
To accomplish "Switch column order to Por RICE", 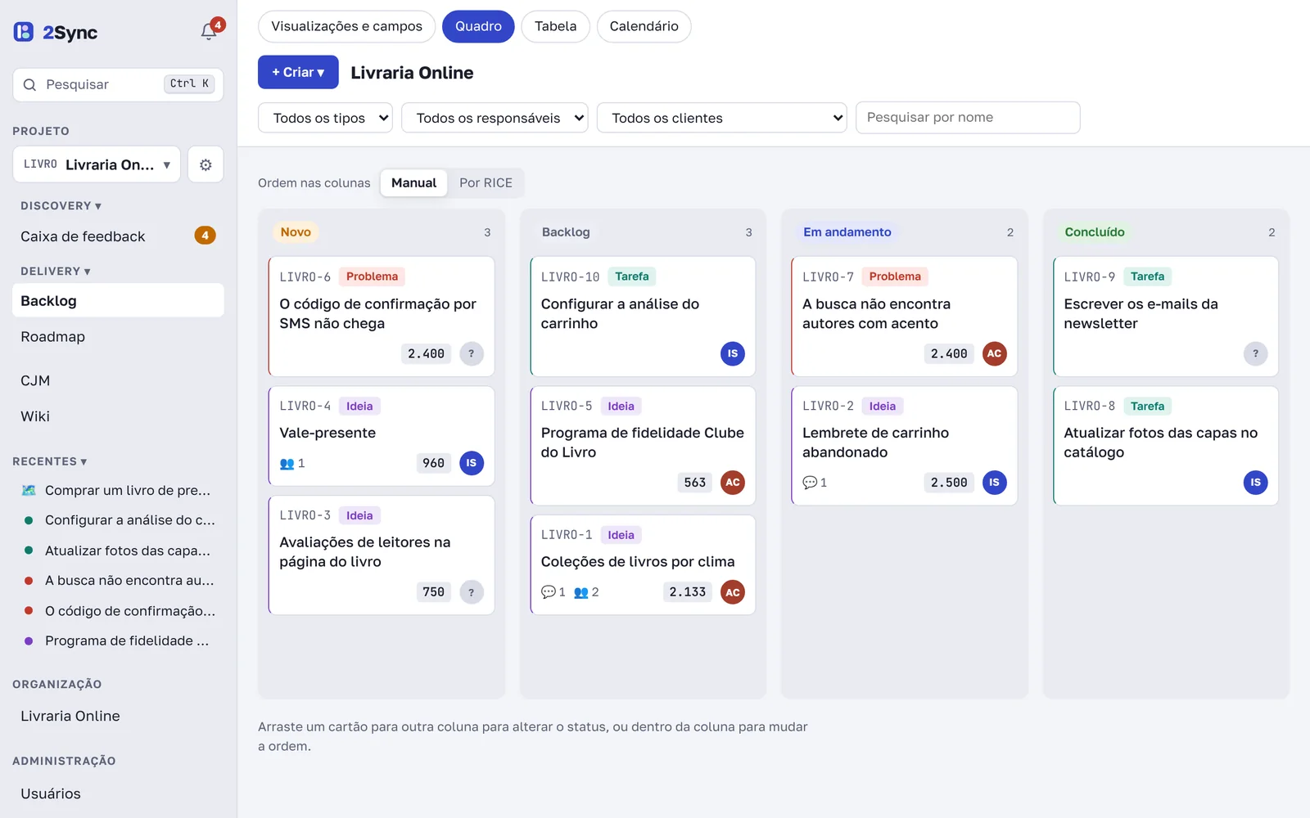I will (486, 182).
